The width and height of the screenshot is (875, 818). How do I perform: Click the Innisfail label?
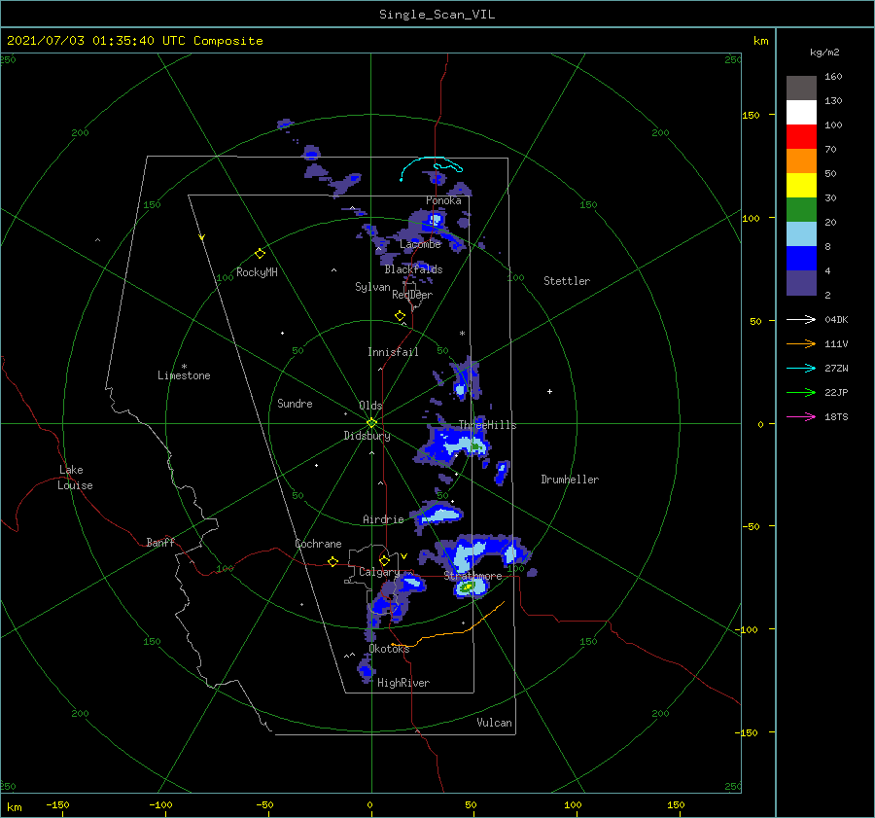pyautogui.click(x=393, y=352)
